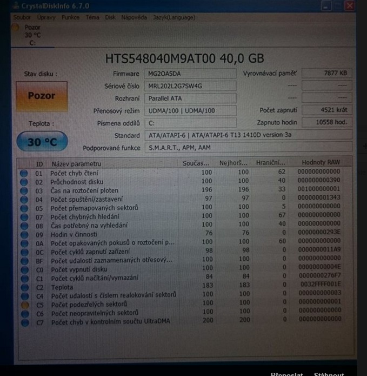The height and width of the screenshot is (376, 367).
Task: Click the Parallel ATA interface field
Action: point(190,98)
